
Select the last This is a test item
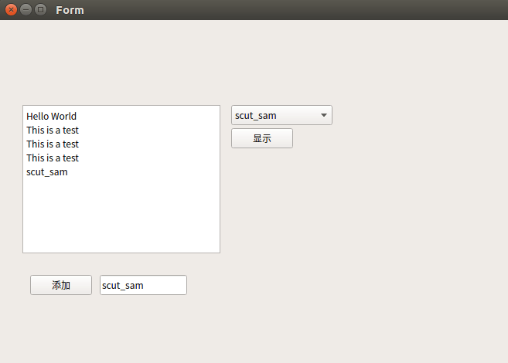53,158
